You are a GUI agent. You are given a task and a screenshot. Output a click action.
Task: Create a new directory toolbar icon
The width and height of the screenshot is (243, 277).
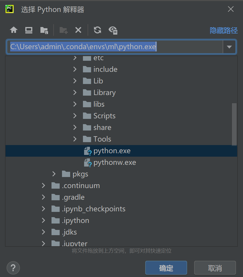pos(63,31)
